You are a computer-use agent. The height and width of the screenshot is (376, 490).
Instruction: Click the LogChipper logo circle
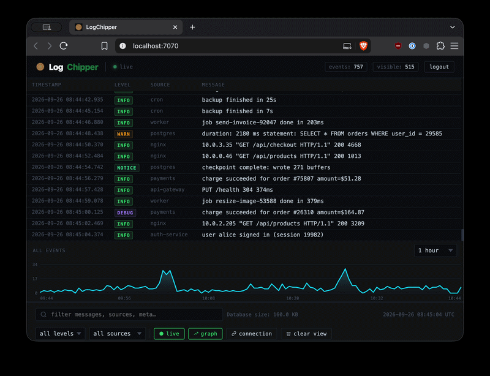pos(40,67)
